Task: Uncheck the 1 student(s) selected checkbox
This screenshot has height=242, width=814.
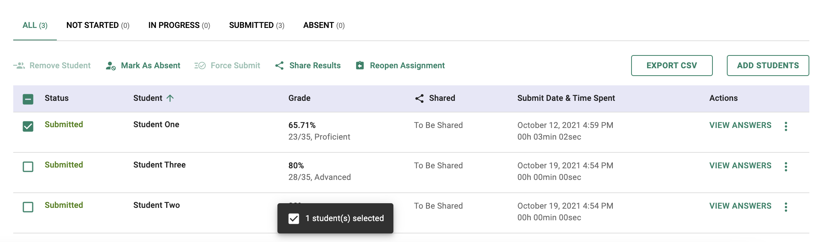Action: pos(294,219)
